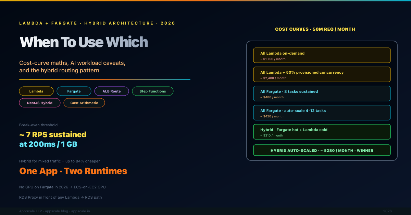The width and height of the screenshot is (411, 215).
Task: Click the ALB Route pill
Action: 112,91
